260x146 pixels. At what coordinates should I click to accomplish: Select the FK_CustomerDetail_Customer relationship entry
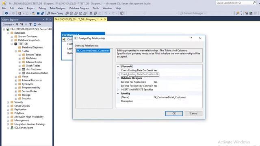[x=93, y=51]
